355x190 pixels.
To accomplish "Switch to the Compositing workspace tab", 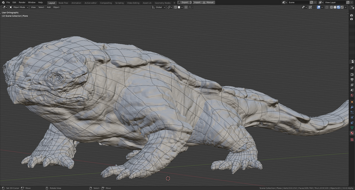I will pyautogui.click(x=106, y=3).
